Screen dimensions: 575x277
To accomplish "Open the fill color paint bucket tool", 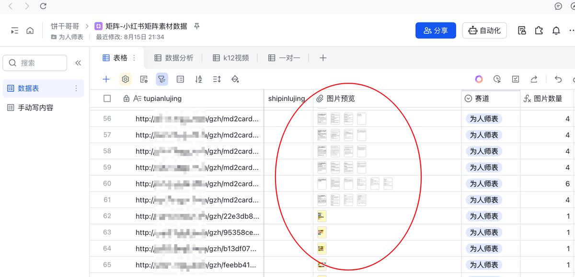I will point(235,79).
